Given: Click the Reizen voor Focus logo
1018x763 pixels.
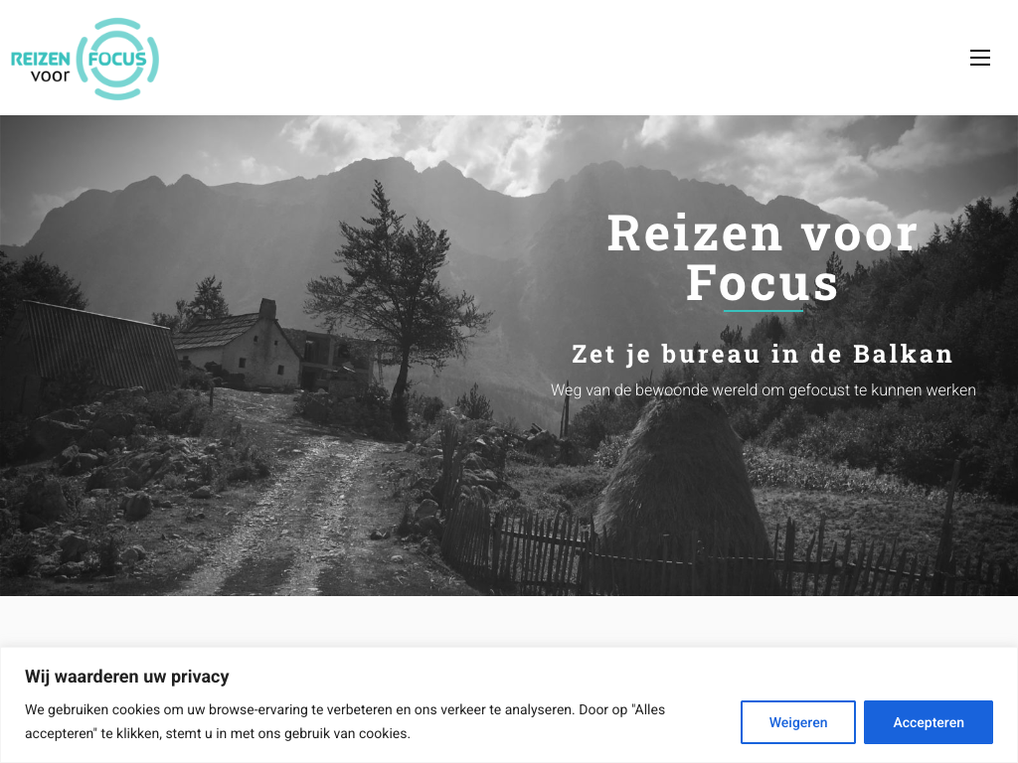Looking at the screenshot, I should [85, 59].
